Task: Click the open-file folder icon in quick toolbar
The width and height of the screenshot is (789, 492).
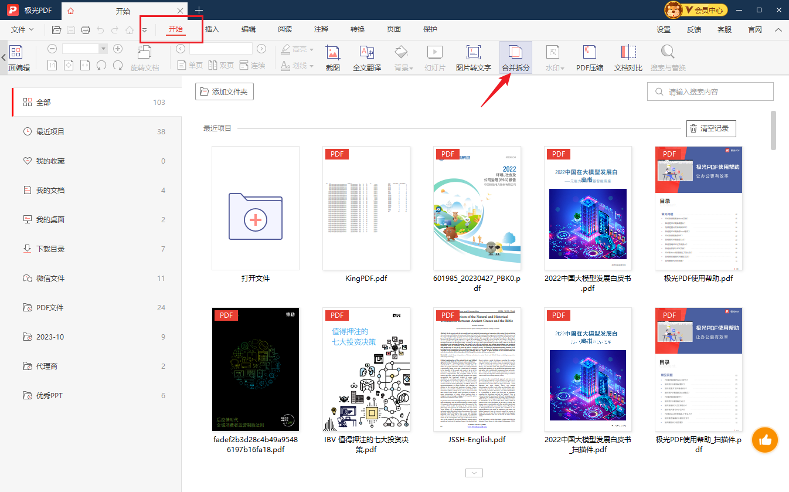Action: point(57,30)
